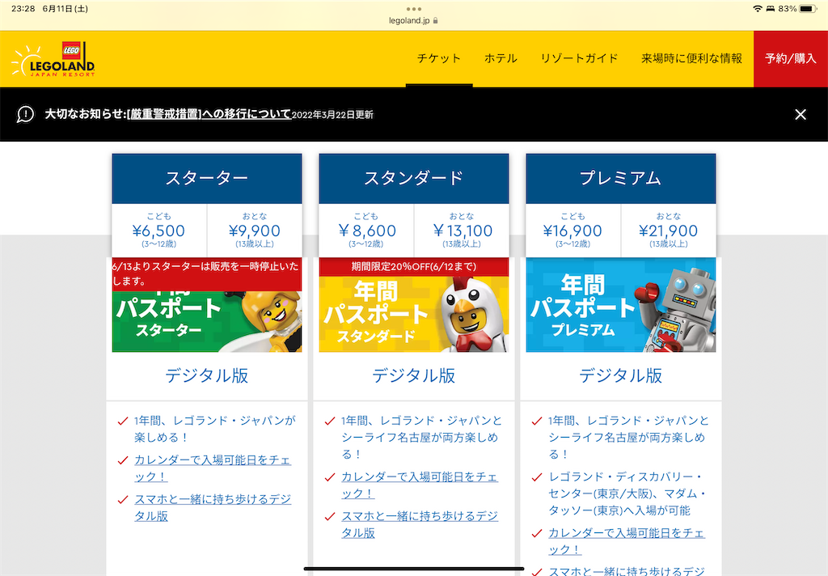Tap the legoland.jp address bar
The height and width of the screenshot is (576, 828).
click(x=413, y=20)
